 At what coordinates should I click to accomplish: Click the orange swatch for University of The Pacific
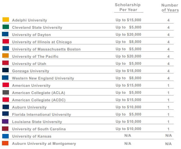point(6,56)
